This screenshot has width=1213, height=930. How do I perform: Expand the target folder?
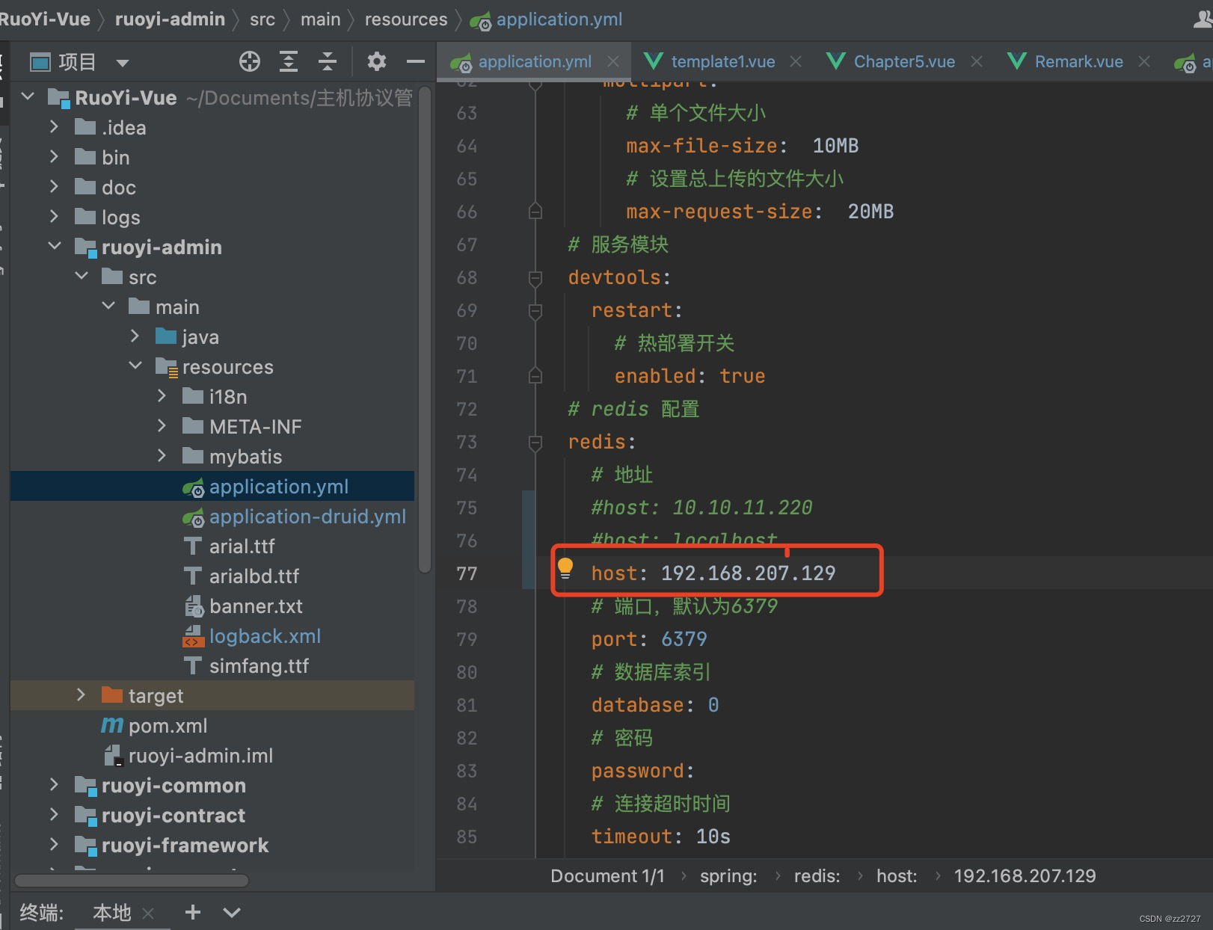coord(81,695)
